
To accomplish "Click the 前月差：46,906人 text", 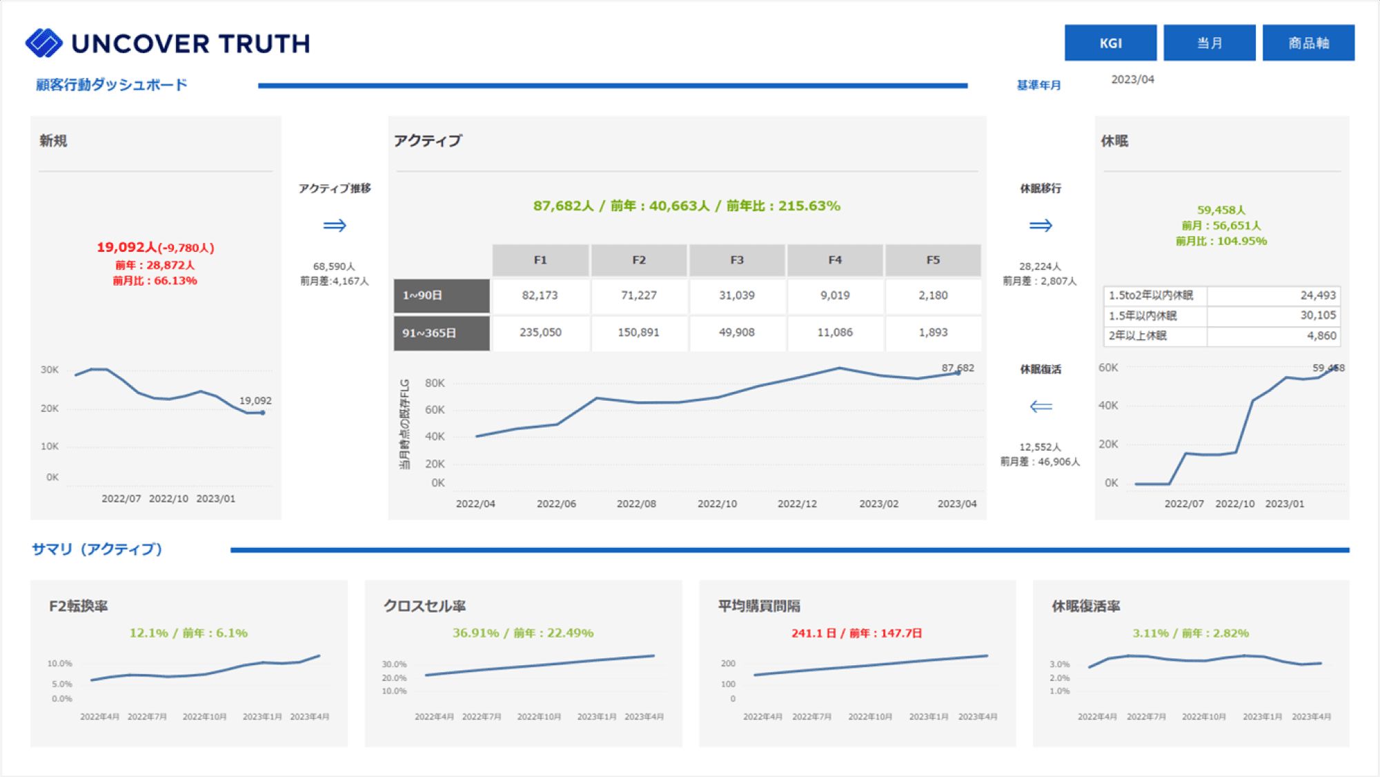I will (1040, 462).
